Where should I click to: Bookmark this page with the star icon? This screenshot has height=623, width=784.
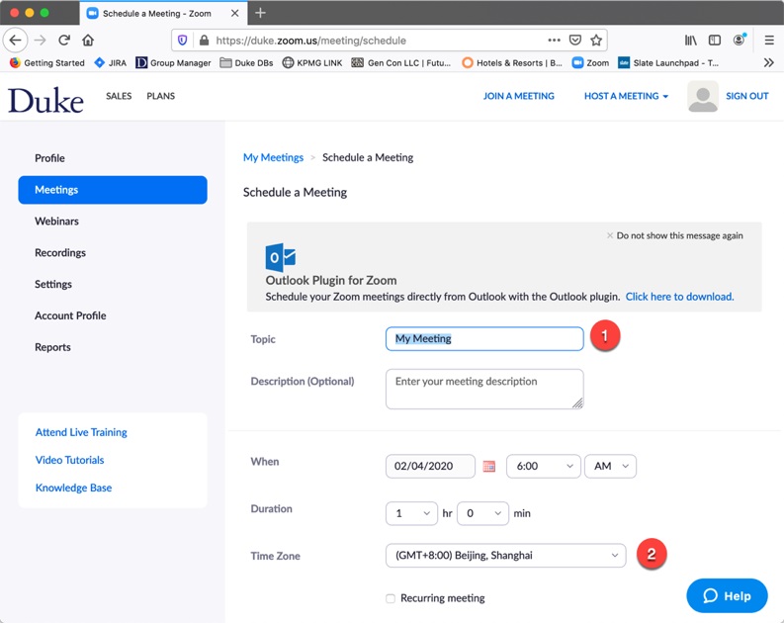pos(596,40)
